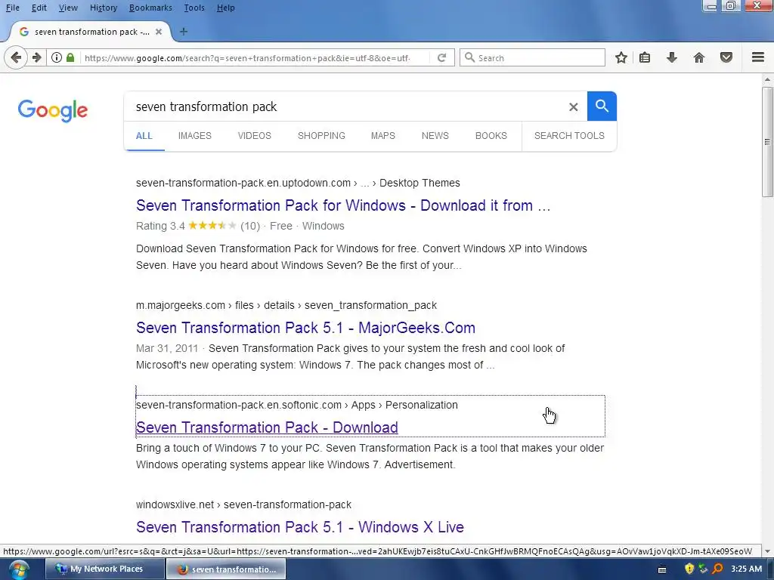
Task: Reload the page with the refresh icon
Action: point(441,57)
